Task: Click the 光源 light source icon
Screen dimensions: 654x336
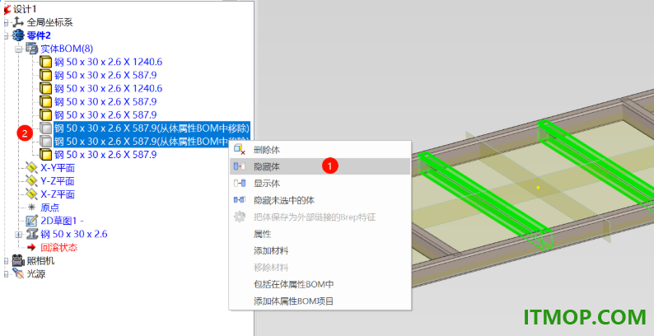Action: pos(18,274)
